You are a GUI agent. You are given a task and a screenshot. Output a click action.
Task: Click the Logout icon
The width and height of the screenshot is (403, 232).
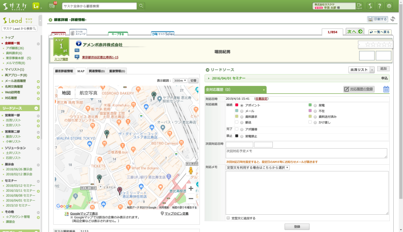coord(359,6)
